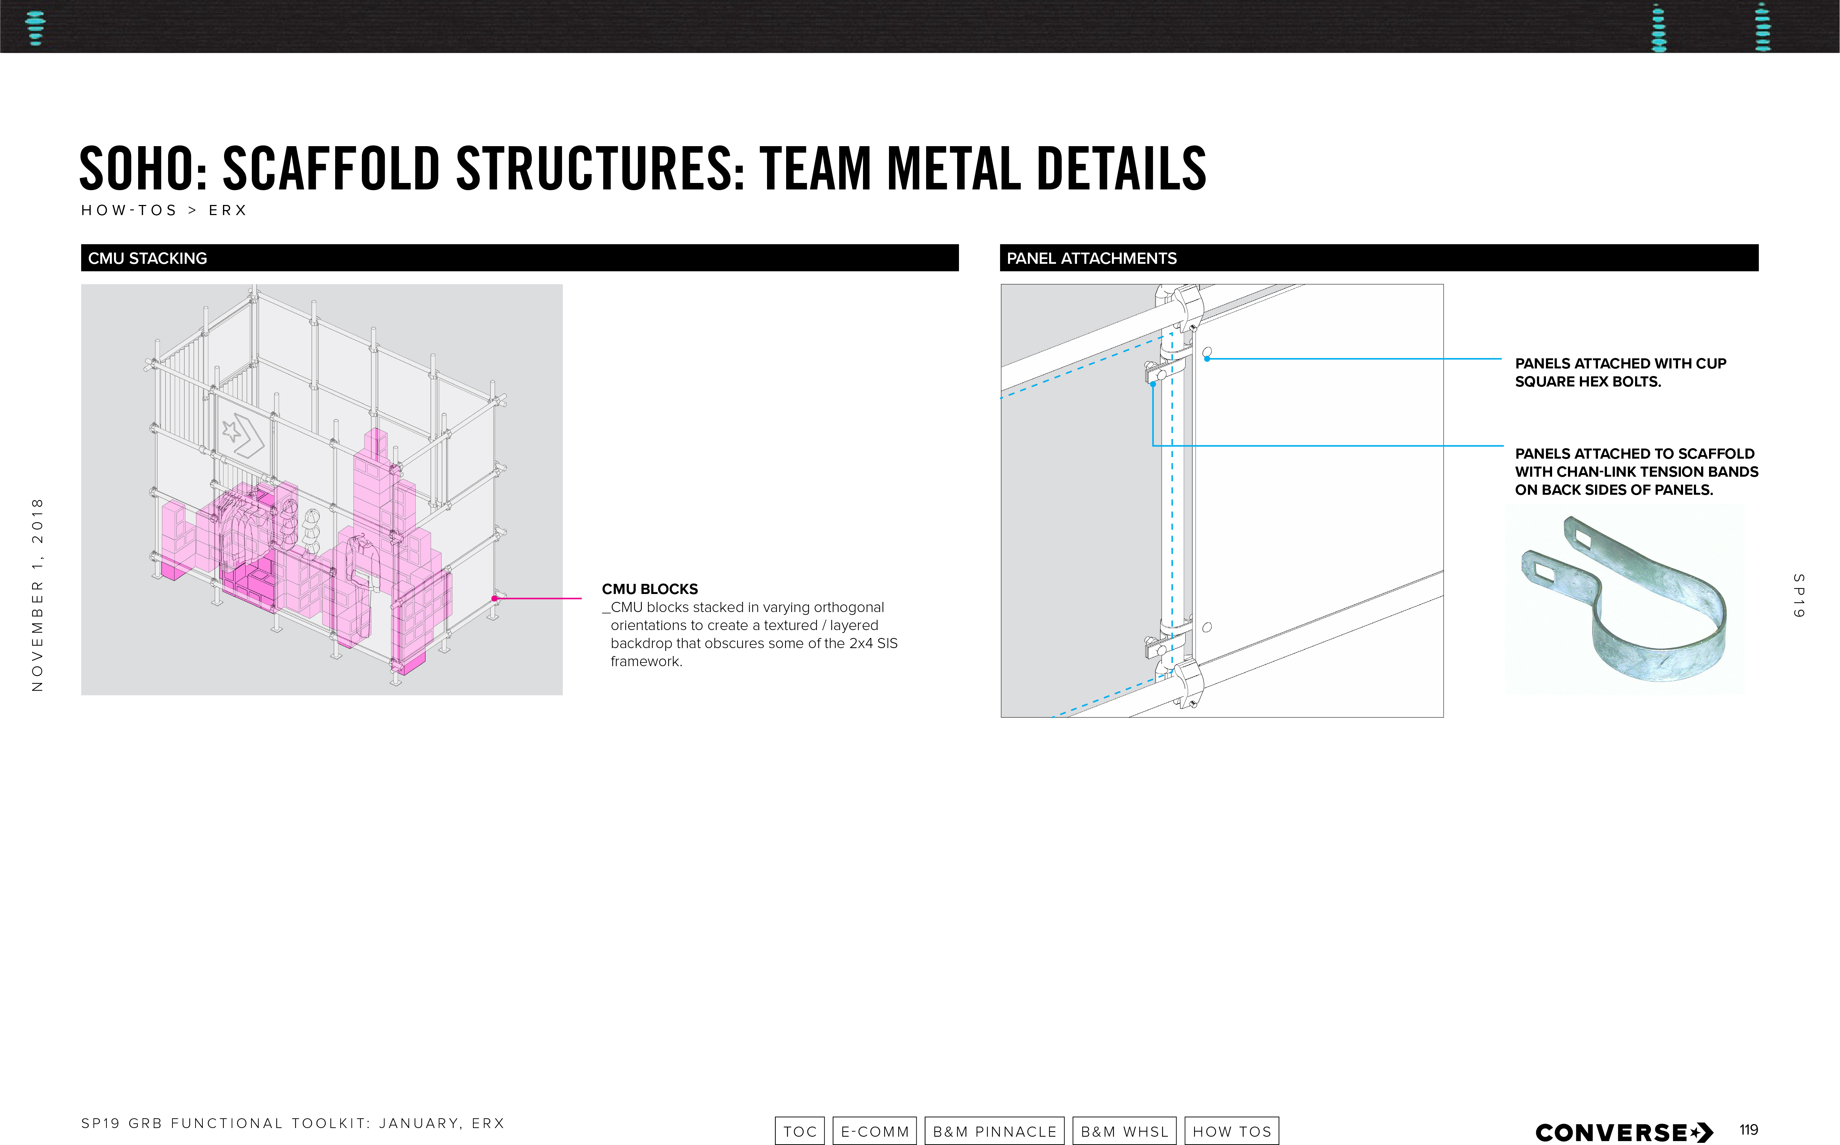Navigate to HOW TOS section
1840x1145 pixels.
[1231, 1131]
